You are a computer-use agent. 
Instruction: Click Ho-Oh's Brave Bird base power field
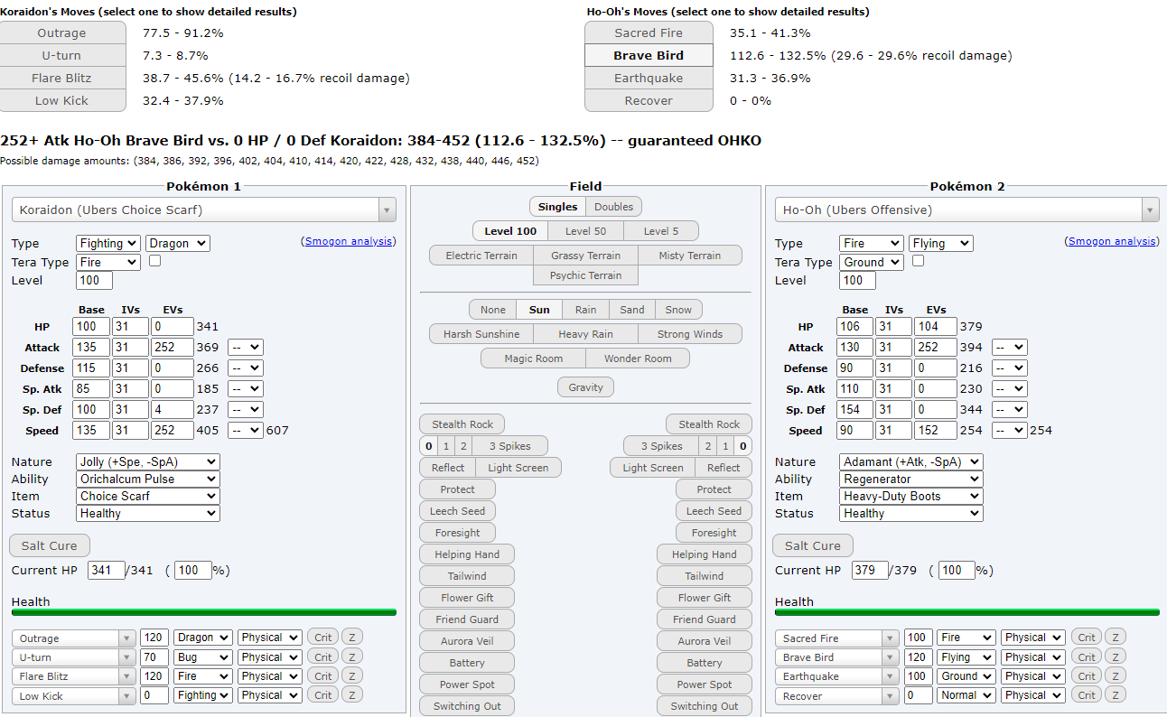pos(918,657)
